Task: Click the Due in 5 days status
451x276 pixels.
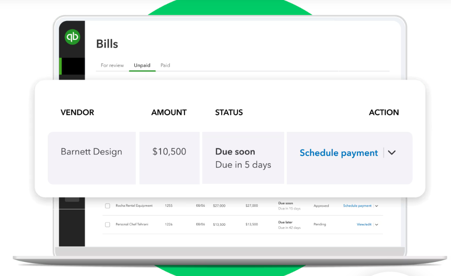Action: pos(243,165)
